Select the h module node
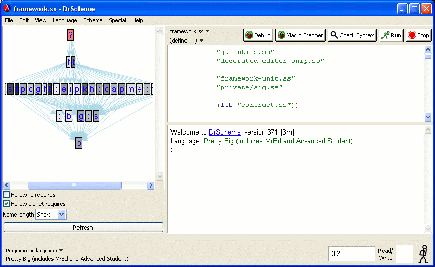 click(x=92, y=89)
